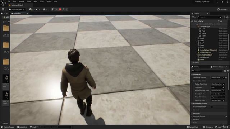The image size is (230, 129).
Task: Open the content panel filter dropdown
Action: pos(4,21)
